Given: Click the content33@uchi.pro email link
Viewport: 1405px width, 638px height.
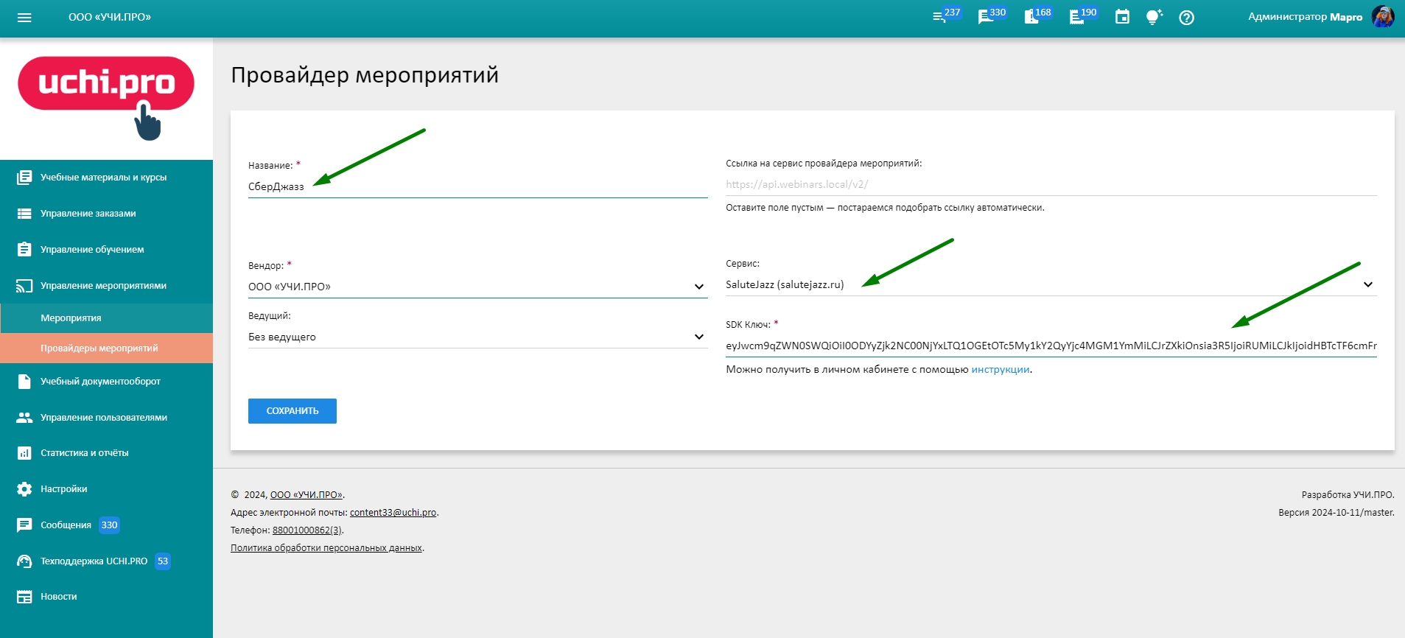Looking at the screenshot, I should (x=393, y=513).
